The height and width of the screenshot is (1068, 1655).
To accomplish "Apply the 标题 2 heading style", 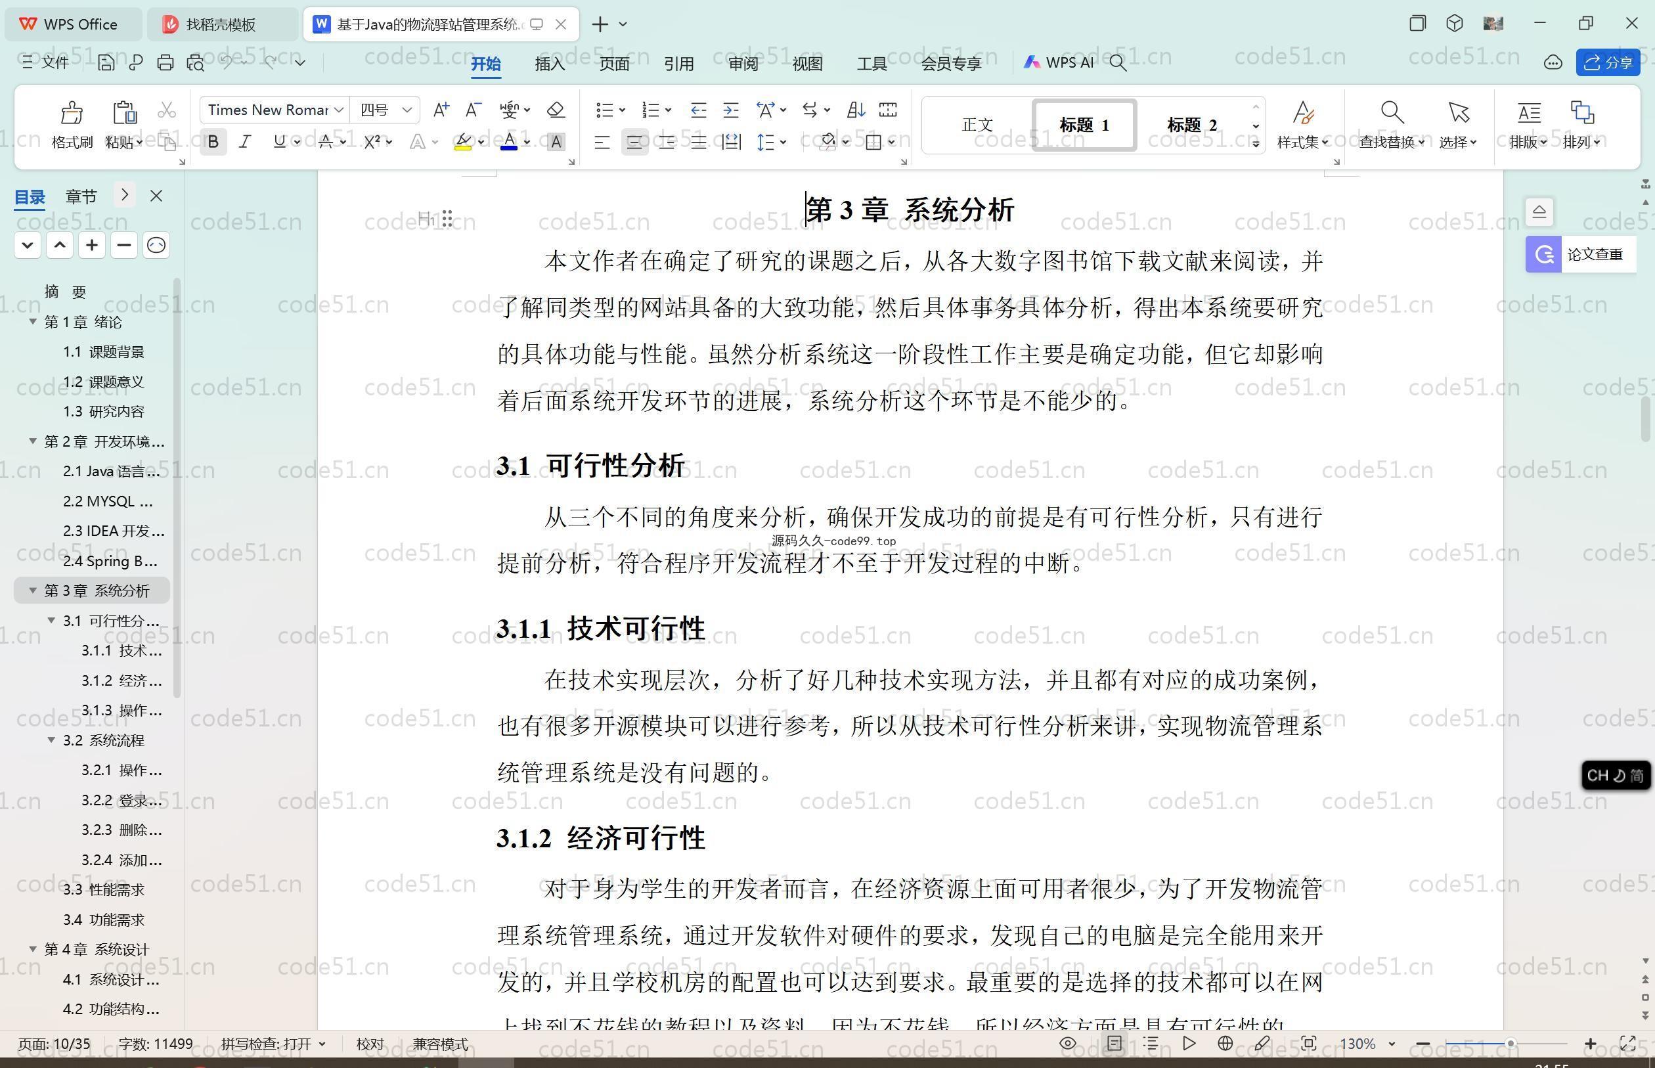I will (x=1192, y=125).
